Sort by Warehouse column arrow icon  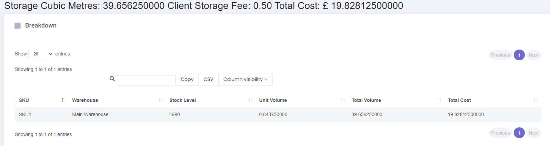pos(161,100)
